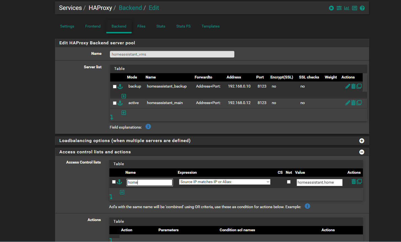Screen dimensions: 401x242
Task: Add a new ACL with the arrow icon
Action: coord(111,197)
